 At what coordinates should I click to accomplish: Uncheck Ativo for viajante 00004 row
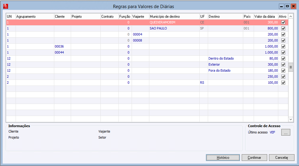[283, 35]
